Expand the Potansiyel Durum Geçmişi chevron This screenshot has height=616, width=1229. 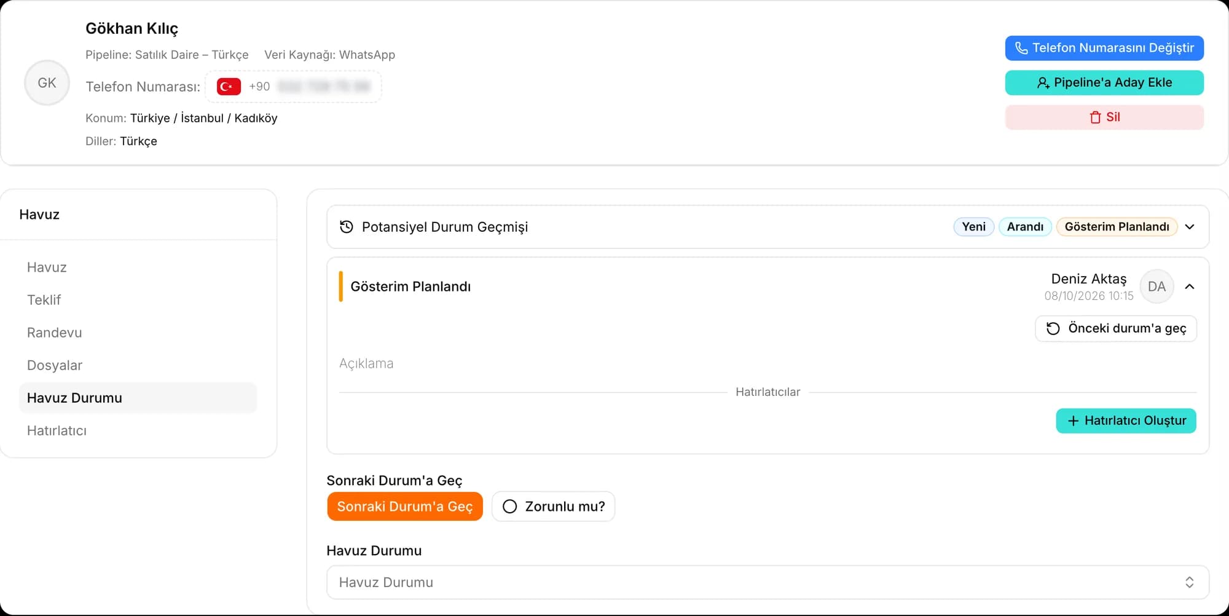coord(1190,227)
